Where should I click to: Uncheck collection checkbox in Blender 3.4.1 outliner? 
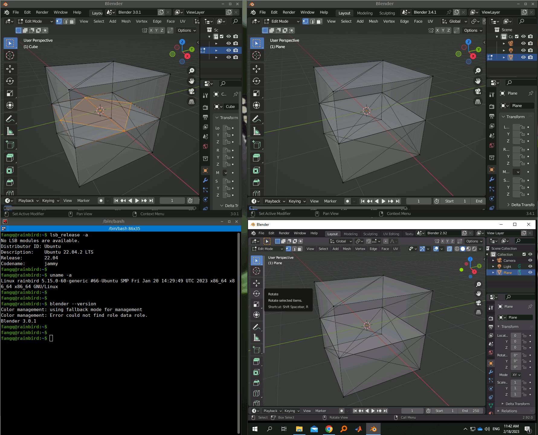[x=517, y=37]
